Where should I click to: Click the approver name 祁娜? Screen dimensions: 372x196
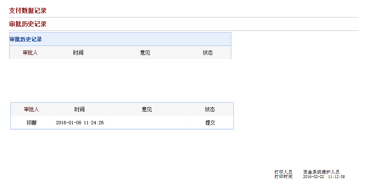click(31, 123)
